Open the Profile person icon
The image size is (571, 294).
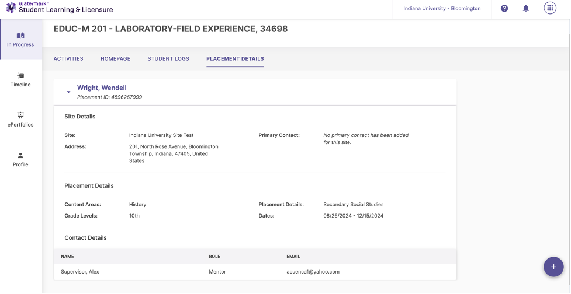pos(20,156)
